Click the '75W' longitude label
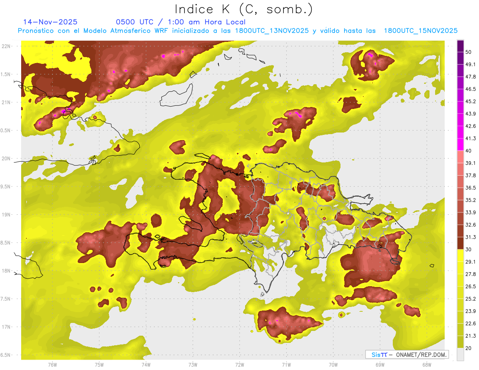This screenshot has width=479, height=370. [99, 364]
